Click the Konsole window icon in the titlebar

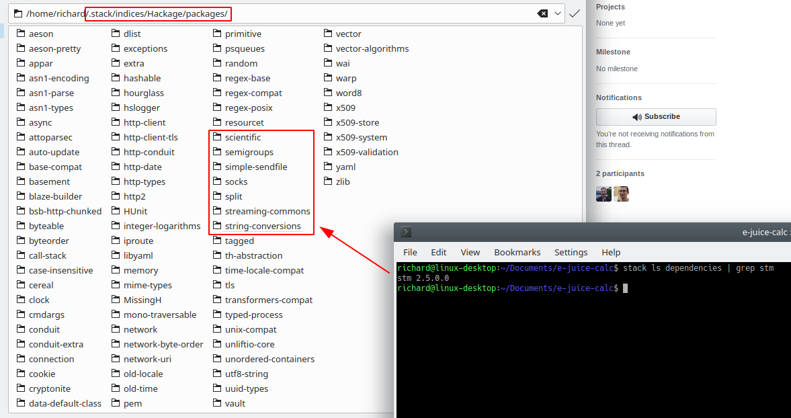tap(405, 231)
